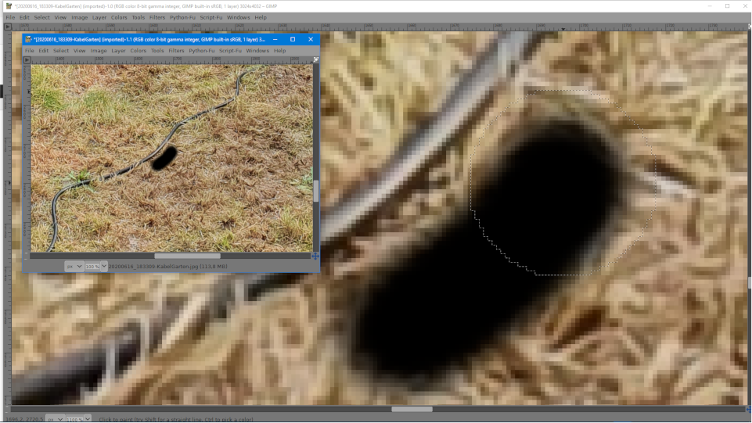Open Windows menu in the 1.1 view window
The height and width of the screenshot is (423, 752).
257,51
